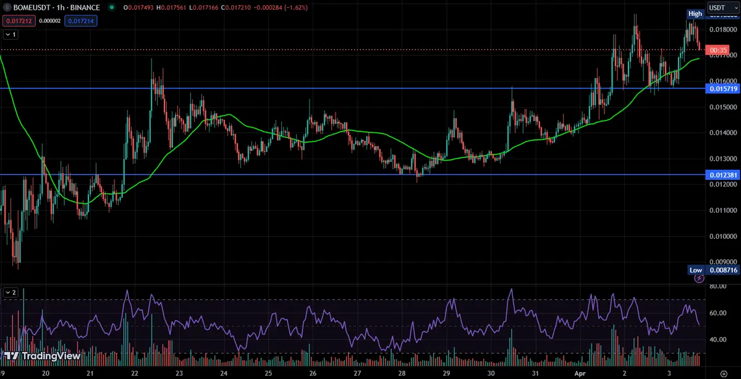Click the 80.00 RSI axis label
The width and height of the screenshot is (741, 379).
[718, 286]
